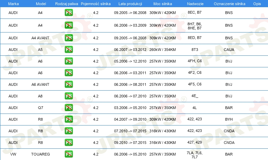
Task: Click the petrol fuel icon in the A6 4F2, C6 row
Action: tap(69, 72)
